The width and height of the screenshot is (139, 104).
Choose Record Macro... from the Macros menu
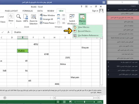click(88, 31)
